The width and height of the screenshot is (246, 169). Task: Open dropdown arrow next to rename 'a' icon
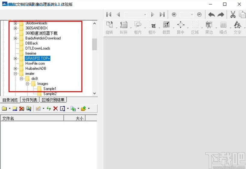68,108
